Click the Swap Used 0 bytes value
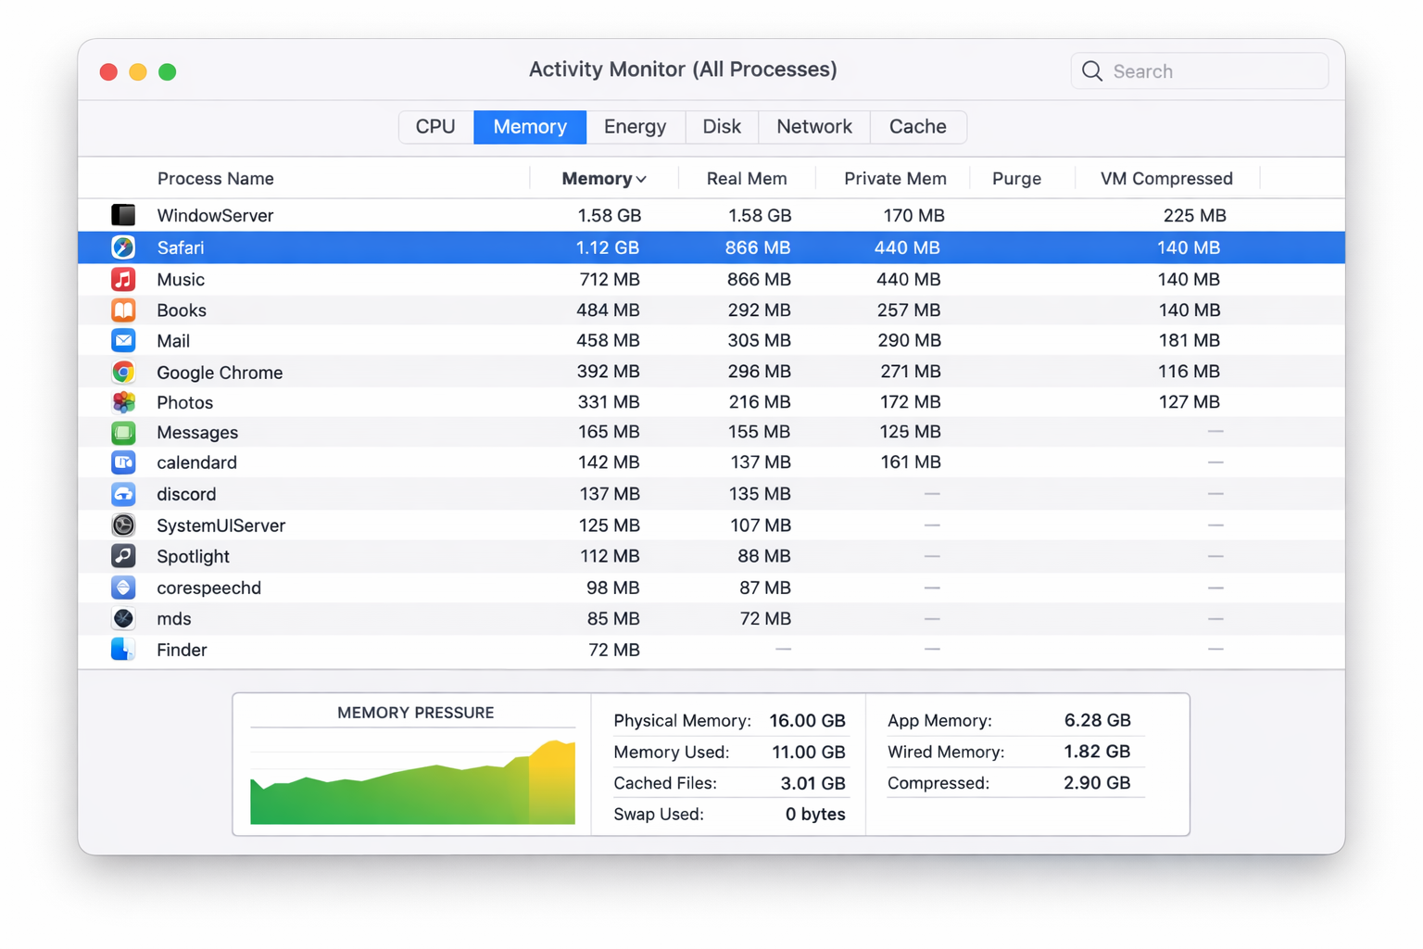This screenshot has width=1423, height=949. click(815, 814)
